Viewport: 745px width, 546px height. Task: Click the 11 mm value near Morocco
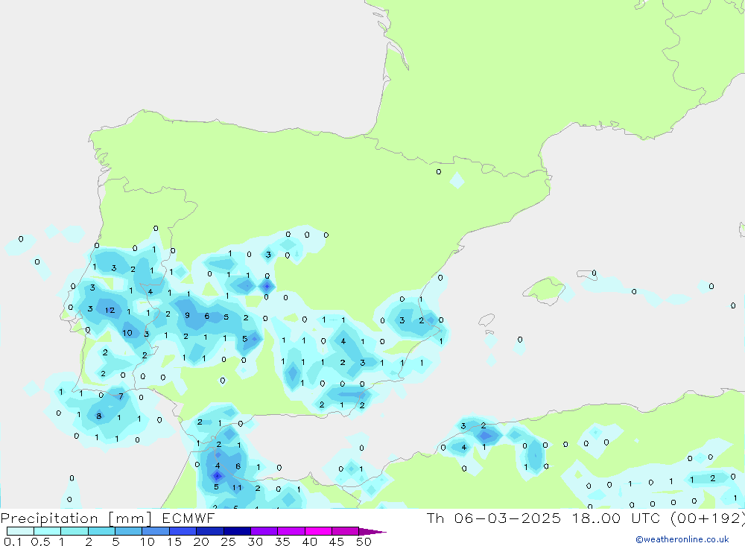tap(237, 487)
